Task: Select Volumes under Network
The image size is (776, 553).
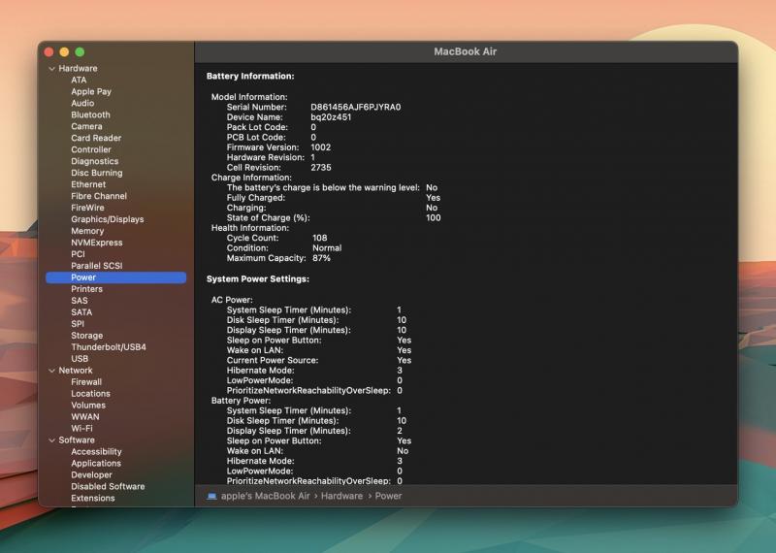Action: click(88, 406)
